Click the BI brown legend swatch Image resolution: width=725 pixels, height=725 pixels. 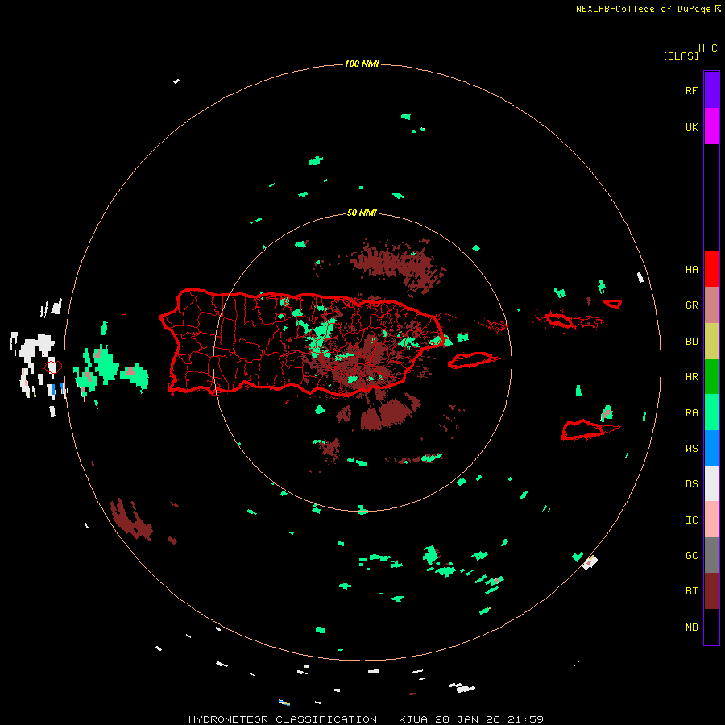pos(711,591)
